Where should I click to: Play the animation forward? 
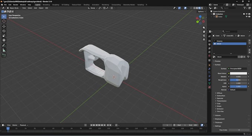tap(99, 125)
